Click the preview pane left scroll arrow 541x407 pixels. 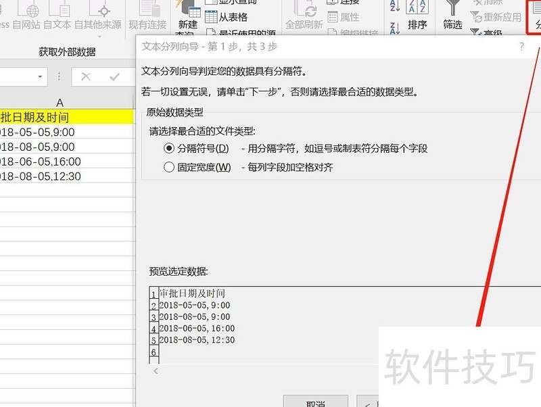(x=156, y=370)
